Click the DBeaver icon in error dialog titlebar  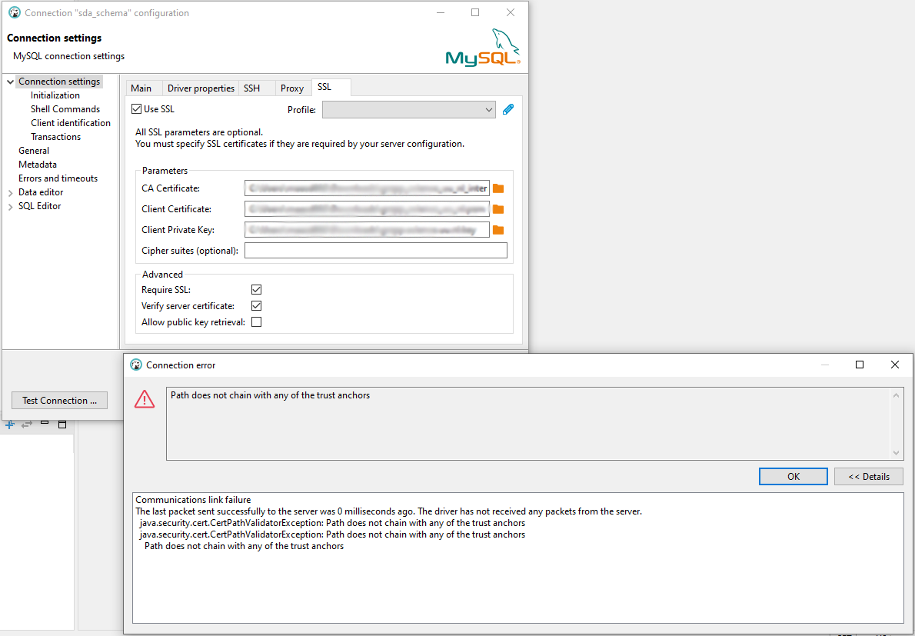136,365
